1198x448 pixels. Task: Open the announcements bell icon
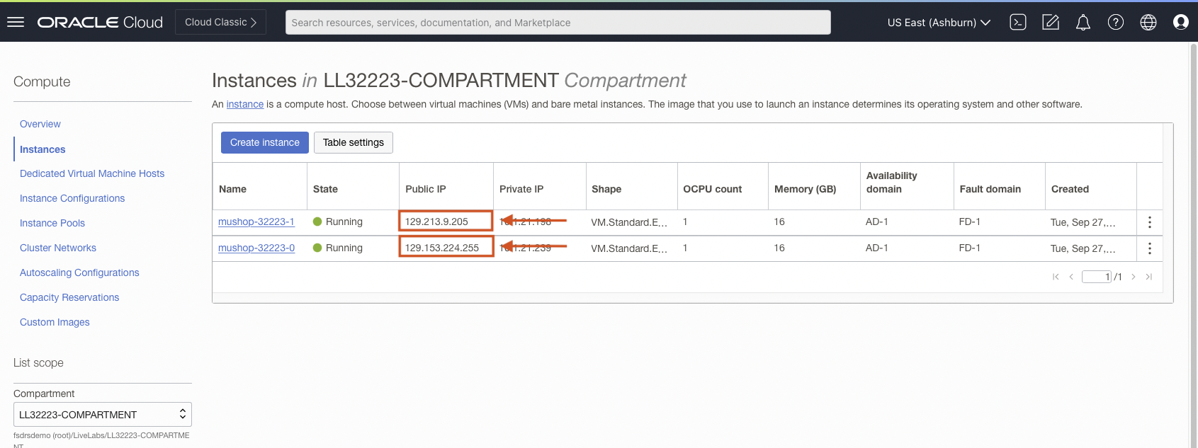(x=1083, y=23)
